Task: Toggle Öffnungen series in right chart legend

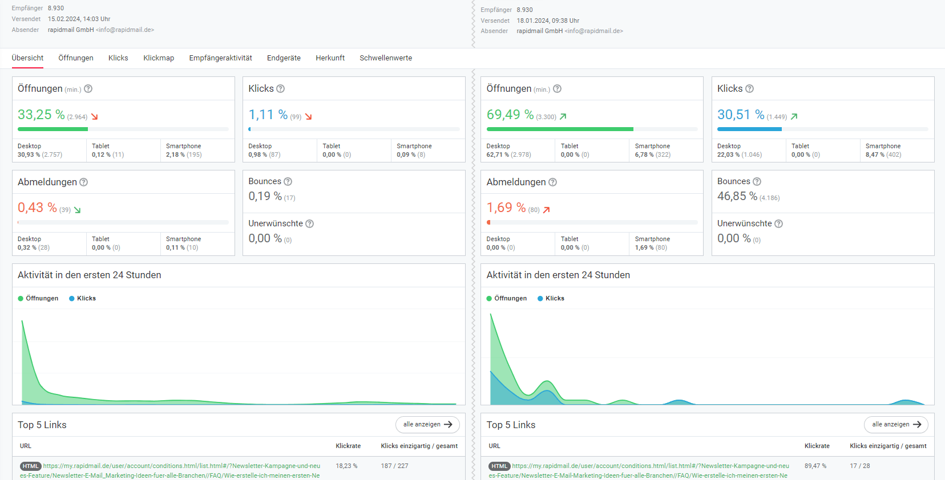Action: click(x=507, y=299)
